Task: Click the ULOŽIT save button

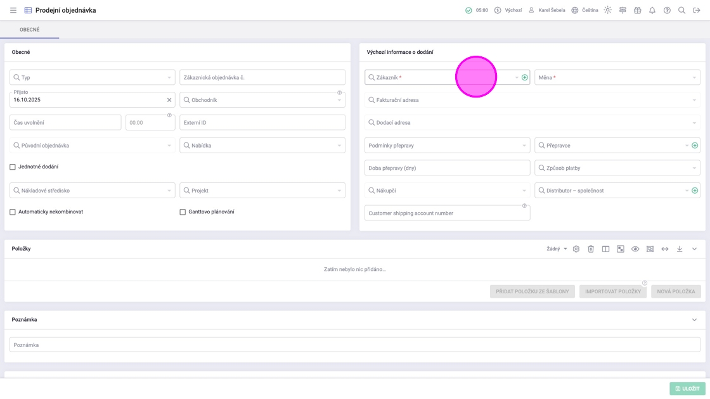Action: [687, 388]
